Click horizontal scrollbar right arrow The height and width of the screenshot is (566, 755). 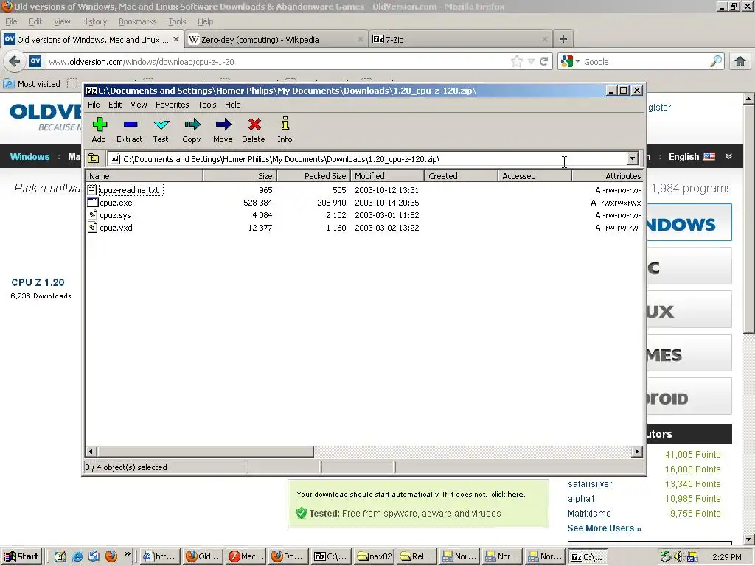636,452
